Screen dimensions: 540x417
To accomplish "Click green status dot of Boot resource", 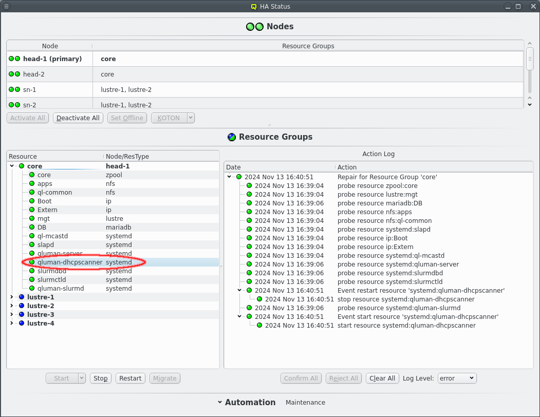I will (x=32, y=201).
